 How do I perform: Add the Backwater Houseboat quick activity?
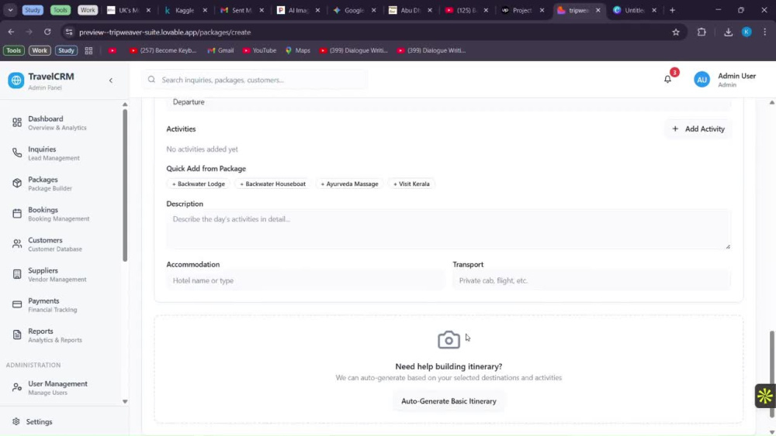[272, 184]
